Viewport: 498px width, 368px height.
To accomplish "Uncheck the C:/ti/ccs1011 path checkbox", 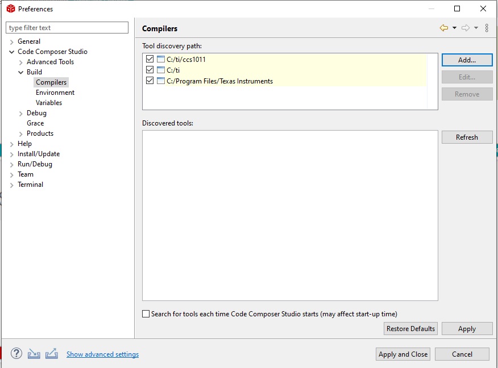I will [x=150, y=60].
